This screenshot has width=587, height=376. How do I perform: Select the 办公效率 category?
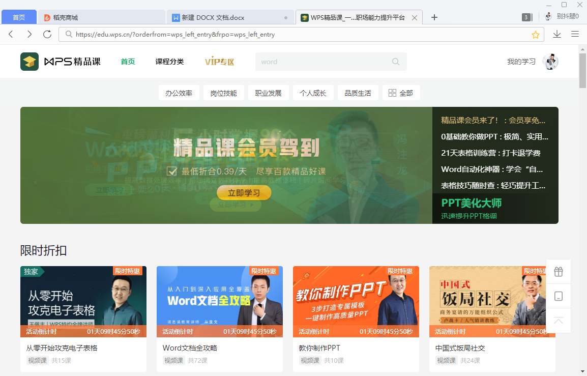(179, 93)
